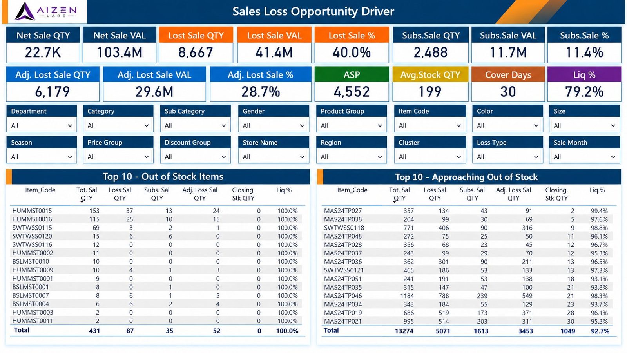Click the Lost Sale % card

click(x=352, y=45)
